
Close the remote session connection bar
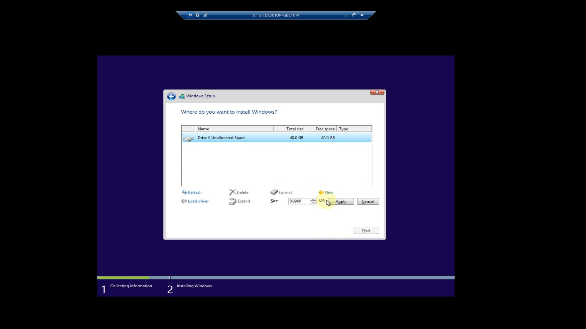362,15
